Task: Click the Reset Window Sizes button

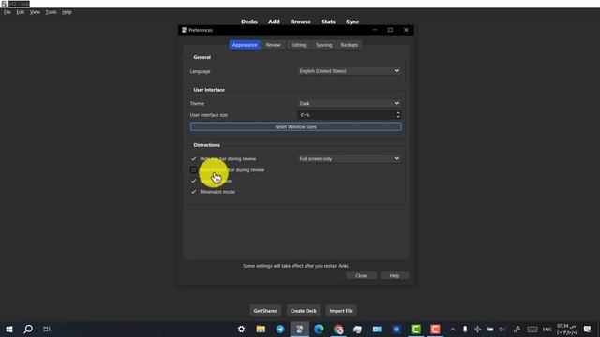Action: (x=296, y=127)
